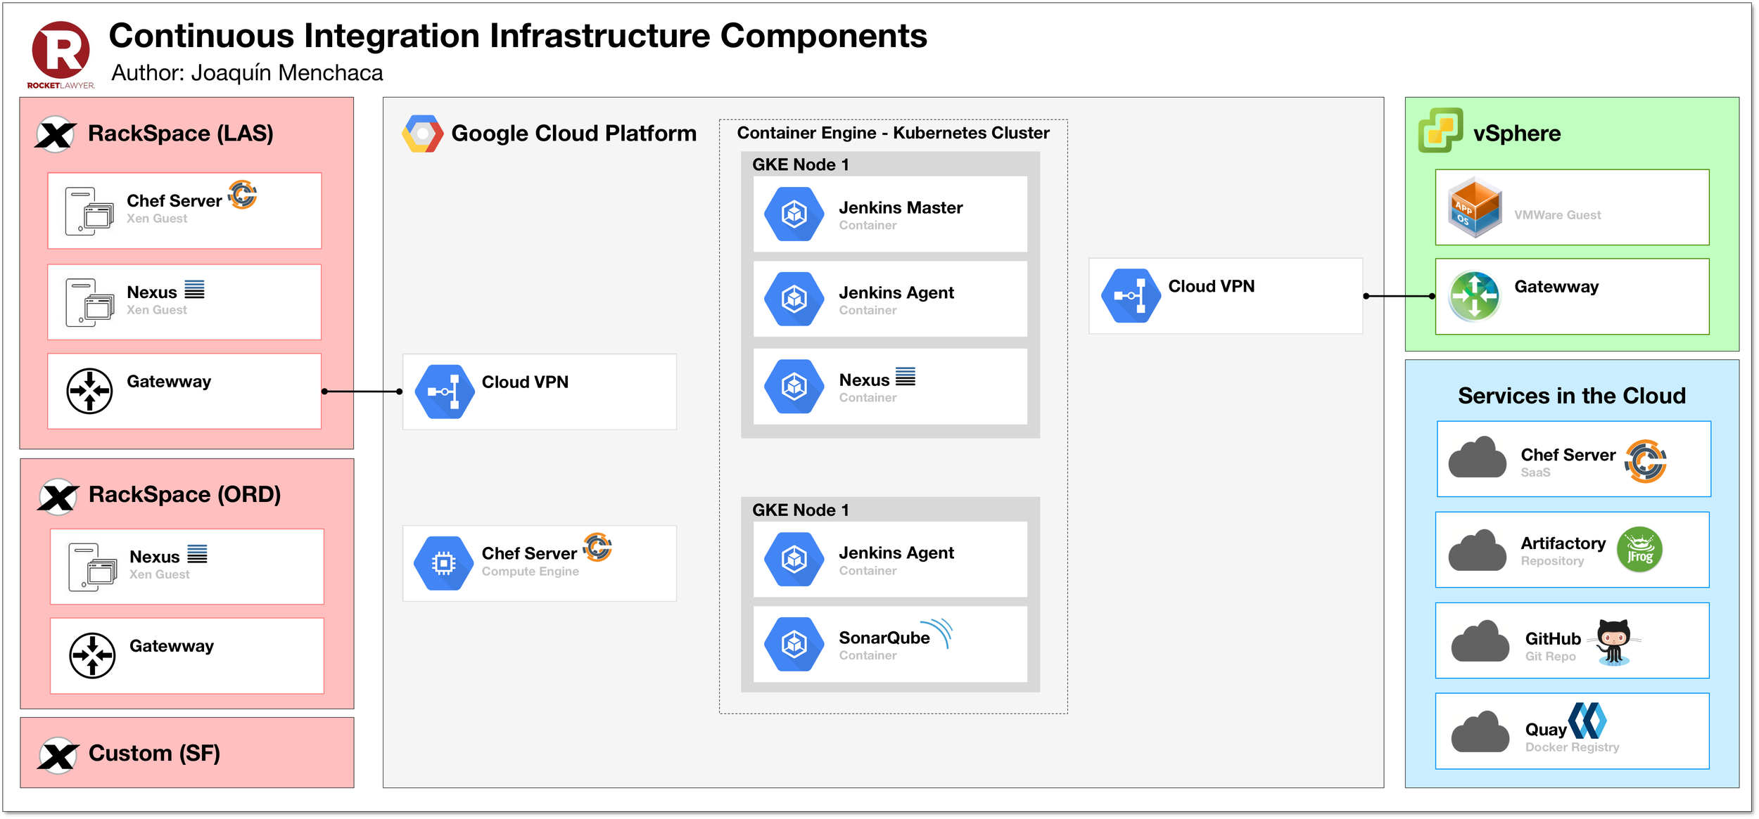Screen dimensions: 1759x819
Task: Click the GitHub Octocat icon
Action: [1613, 641]
